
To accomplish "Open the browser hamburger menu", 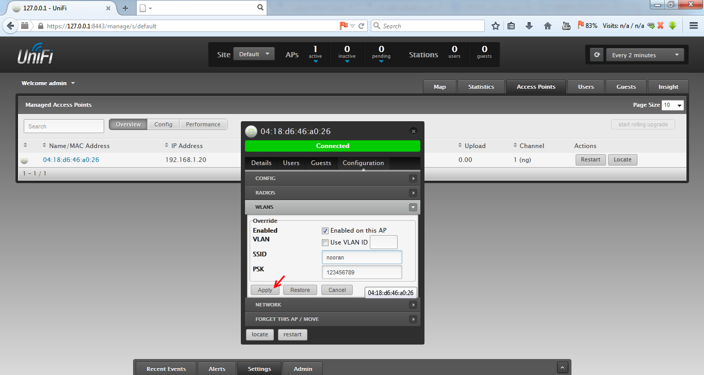I will pos(693,26).
